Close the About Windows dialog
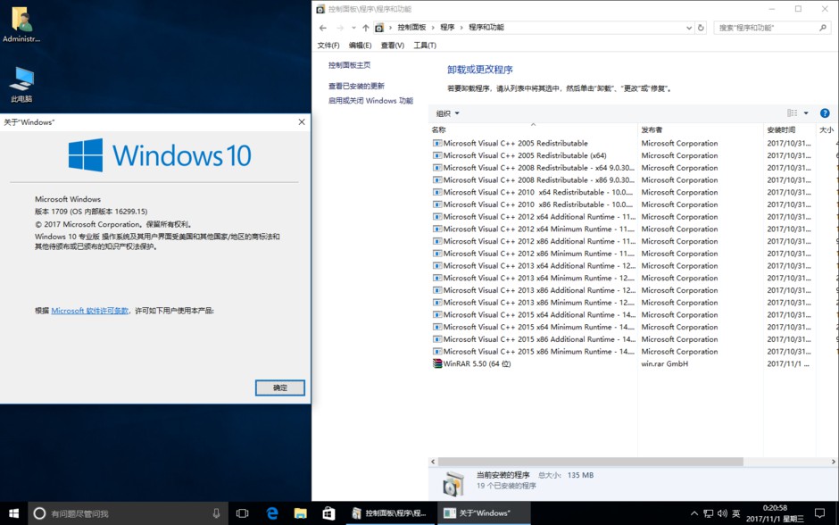The image size is (839, 525). pos(302,122)
